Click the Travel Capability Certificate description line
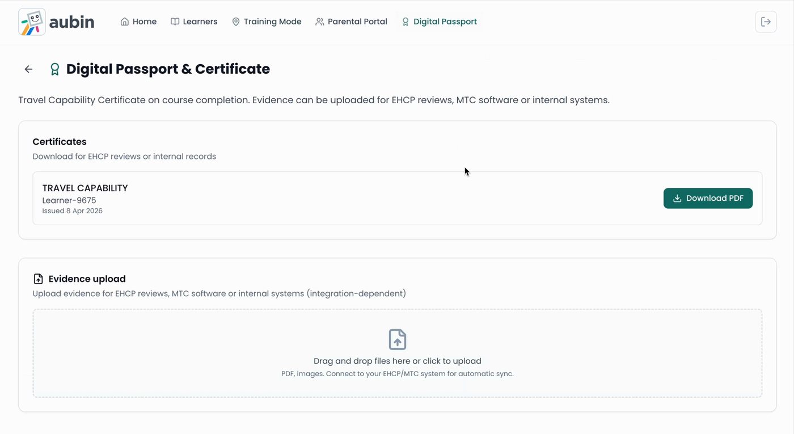794x434 pixels. point(314,100)
